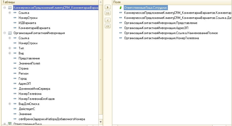Screen dimensions: 232x126
Task: Select Значение field
Action: (x=25, y=114)
